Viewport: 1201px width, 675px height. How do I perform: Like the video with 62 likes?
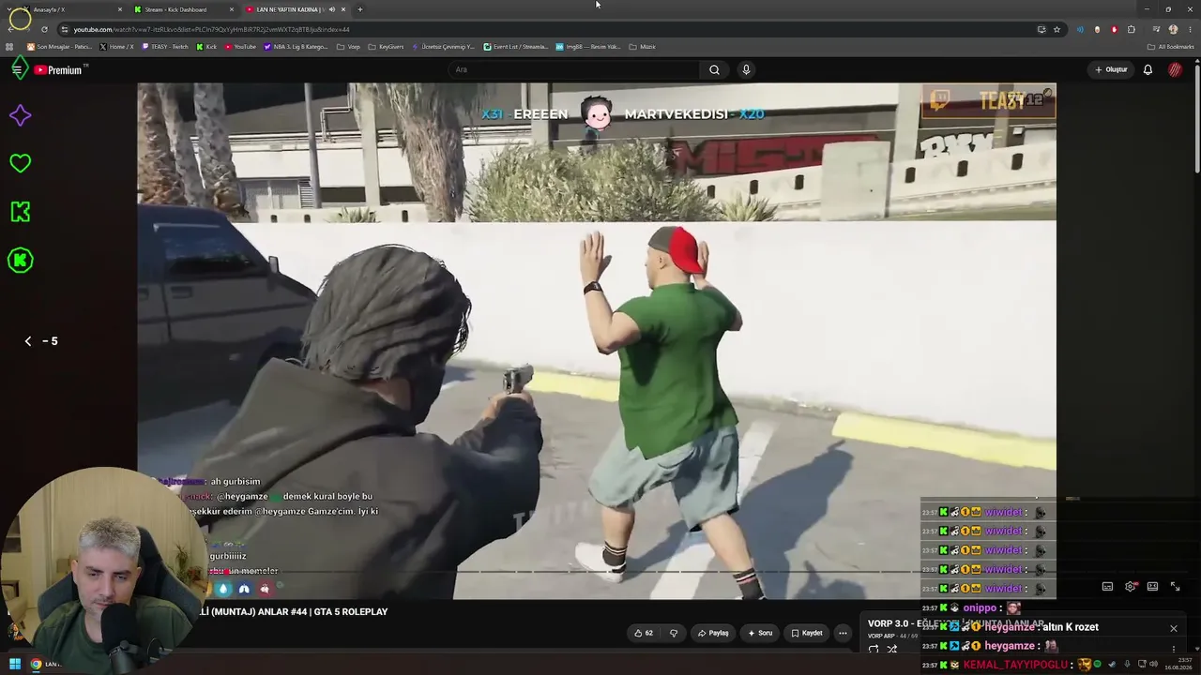coord(644,633)
